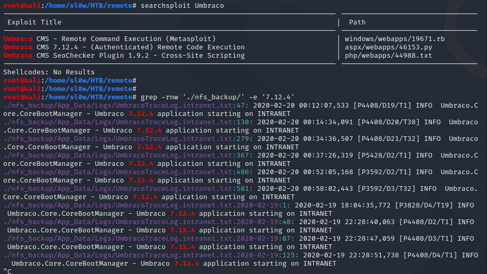This screenshot has width=487, height=274.
Task: Click the Exploit Title column header
Action: point(34,22)
